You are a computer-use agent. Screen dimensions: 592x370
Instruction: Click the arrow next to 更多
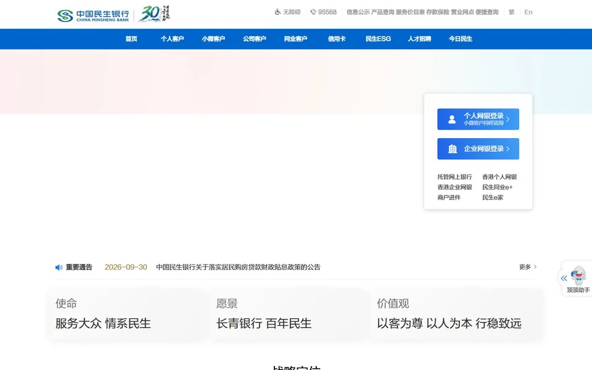(x=535, y=267)
